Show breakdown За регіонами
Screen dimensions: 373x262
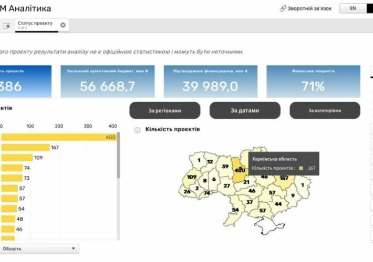[164, 111]
